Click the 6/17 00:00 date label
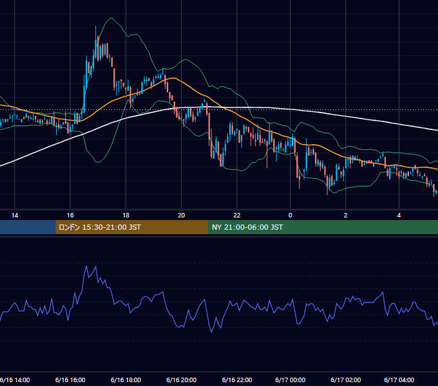This screenshot has height=386, width=438. click(290, 380)
